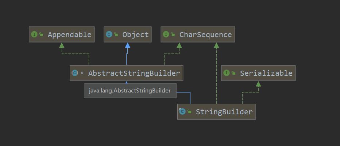Screen dimensions: 340x146
Task: Click the interface icon on CharSequence
Action: (166, 35)
